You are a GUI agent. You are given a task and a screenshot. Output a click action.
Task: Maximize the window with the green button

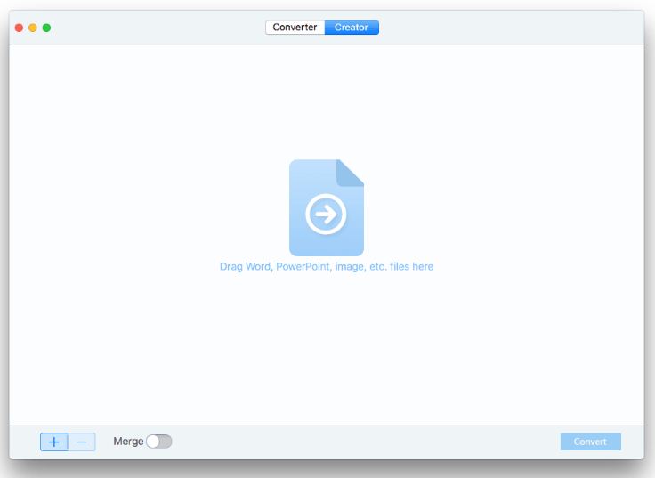point(46,28)
